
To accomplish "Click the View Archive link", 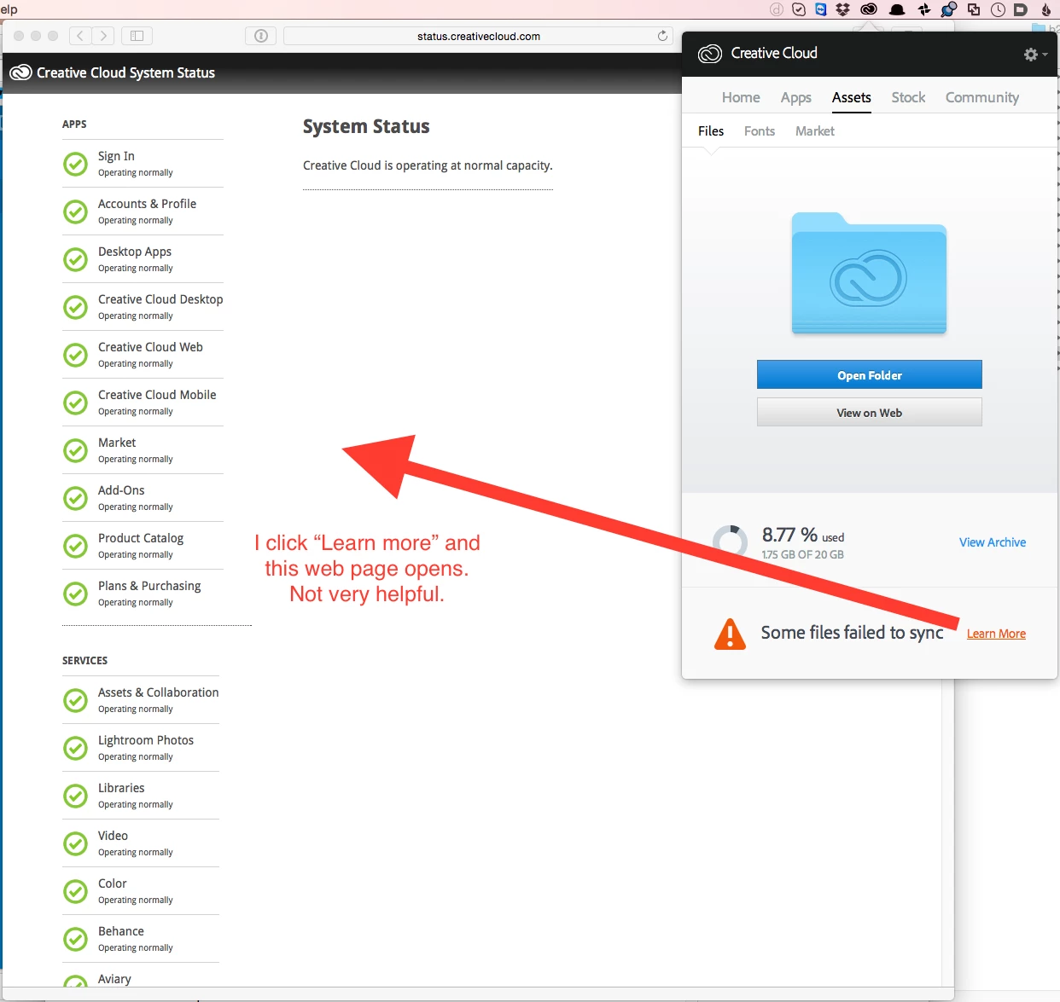I will [993, 542].
